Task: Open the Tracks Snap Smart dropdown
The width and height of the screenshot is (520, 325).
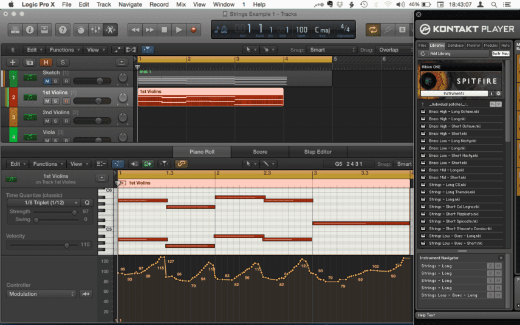Action: coord(332,50)
